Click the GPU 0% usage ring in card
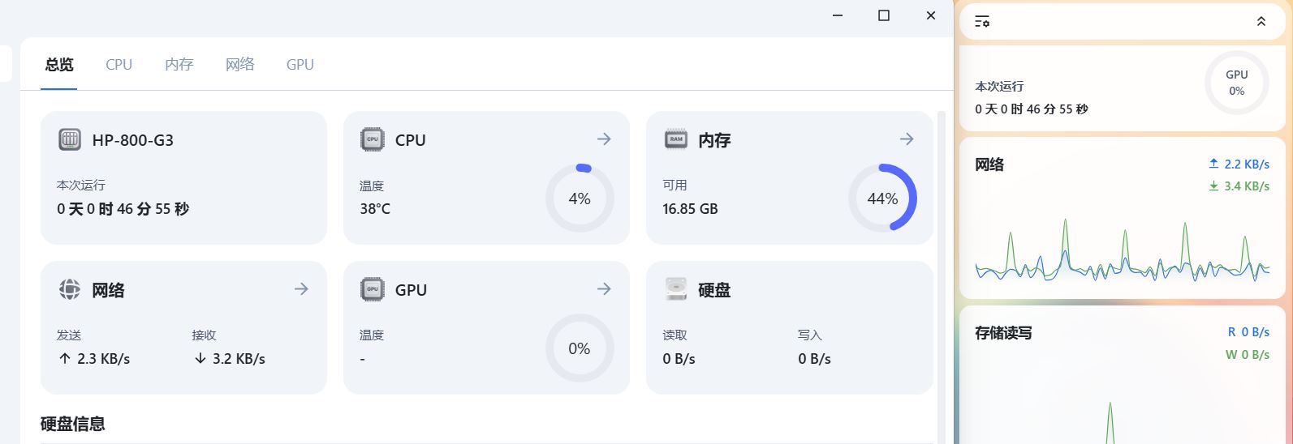 580,348
